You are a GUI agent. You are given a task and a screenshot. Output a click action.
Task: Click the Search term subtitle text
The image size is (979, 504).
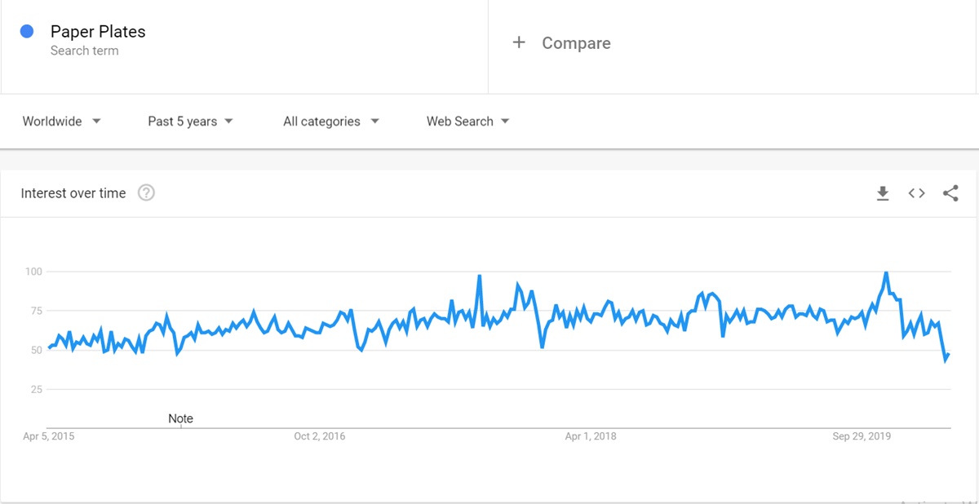84,51
